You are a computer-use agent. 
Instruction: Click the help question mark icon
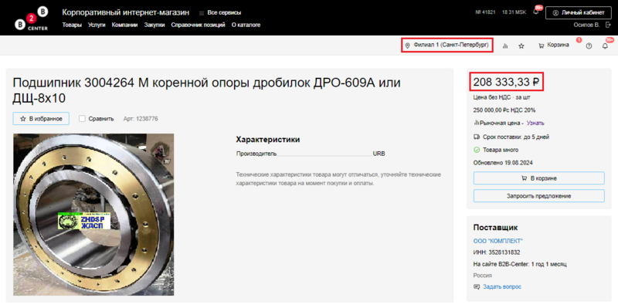point(589,46)
